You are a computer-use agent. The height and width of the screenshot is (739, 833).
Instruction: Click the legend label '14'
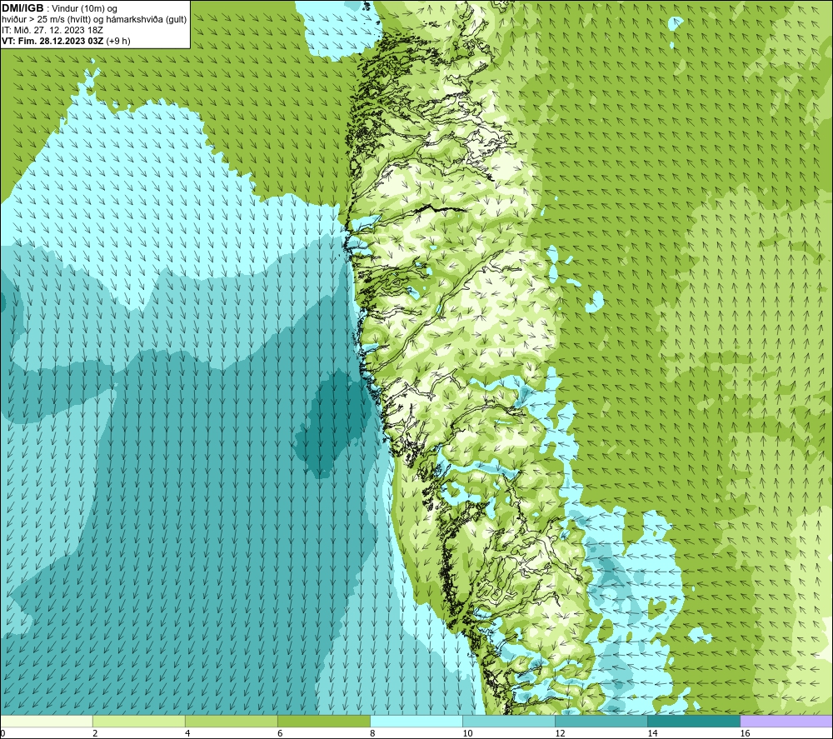pyautogui.click(x=652, y=733)
